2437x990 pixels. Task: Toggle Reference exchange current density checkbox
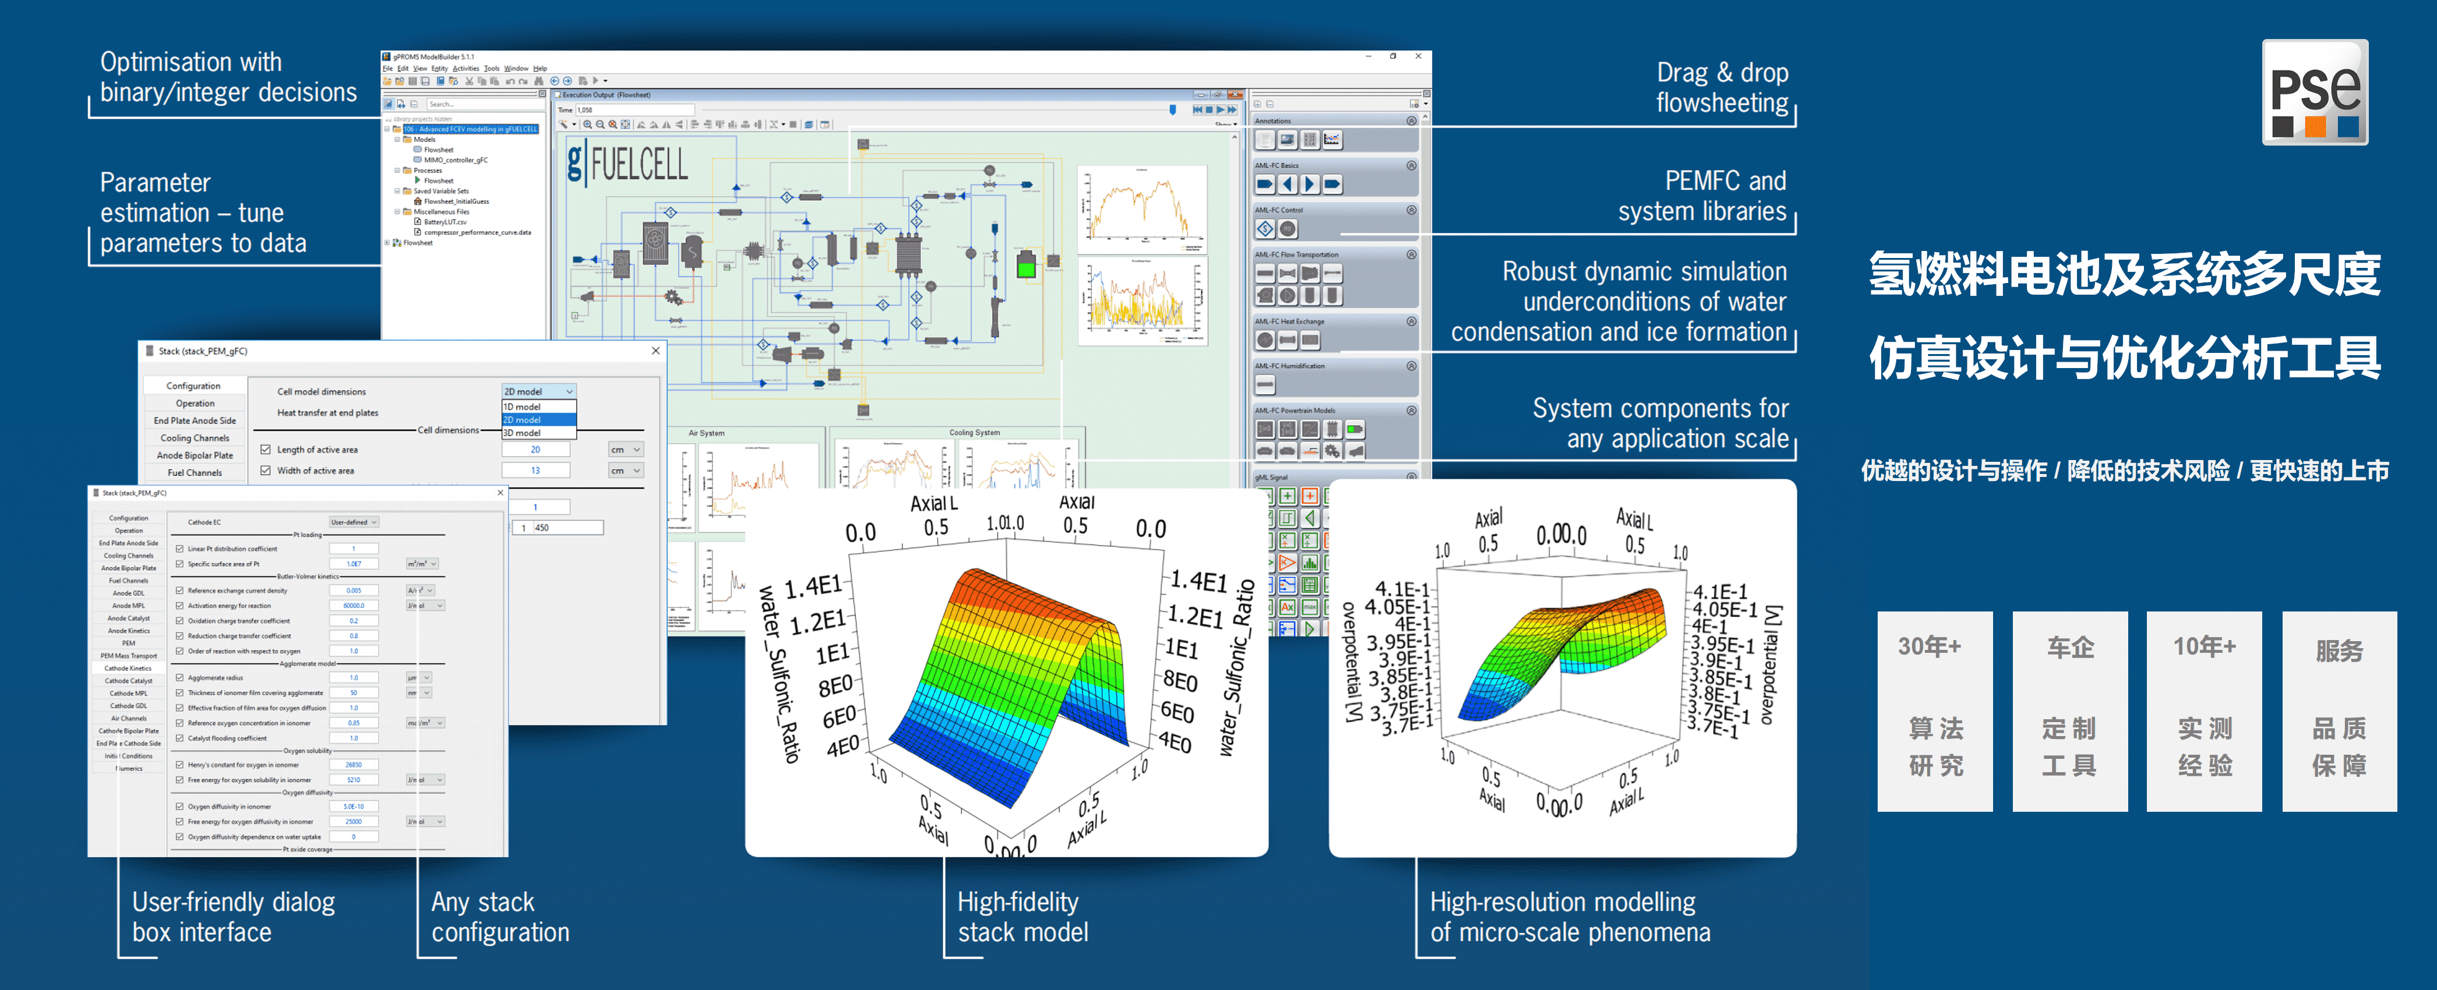pyautogui.click(x=180, y=591)
